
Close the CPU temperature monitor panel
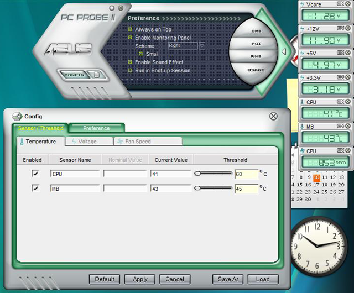[x=348, y=101]
